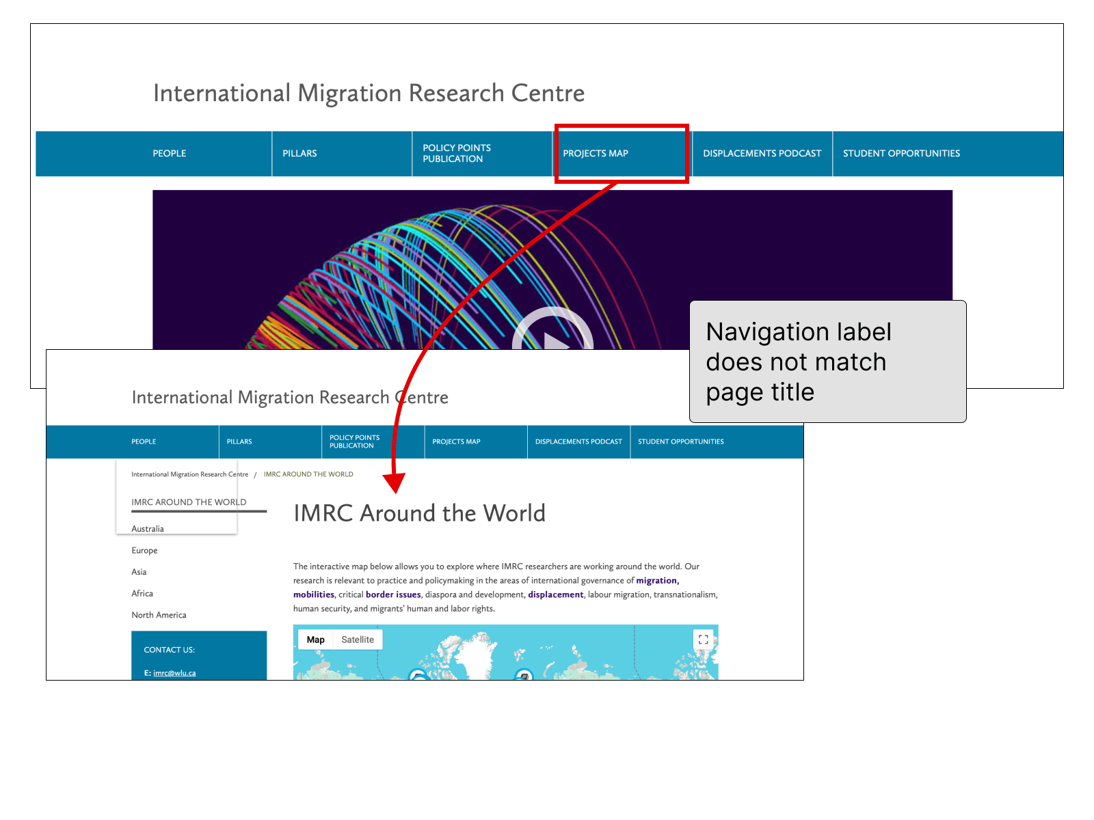Select POLICY POINTS PUBLICATION in the lower navigation
Screen dimensions: 1094x820
click(x=354, y=441)
